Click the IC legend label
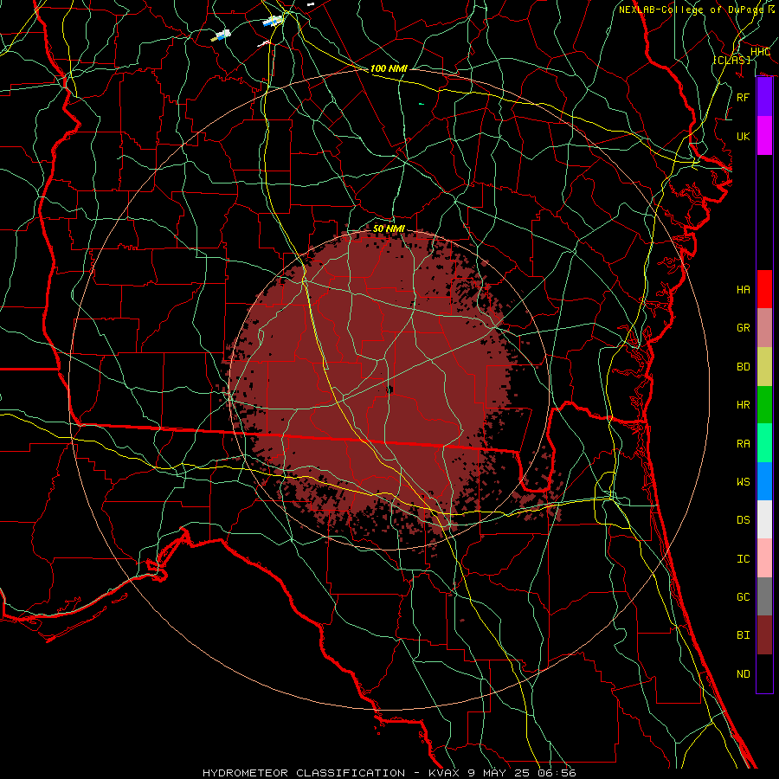The image size is (779, 779). tap(744, 558)
